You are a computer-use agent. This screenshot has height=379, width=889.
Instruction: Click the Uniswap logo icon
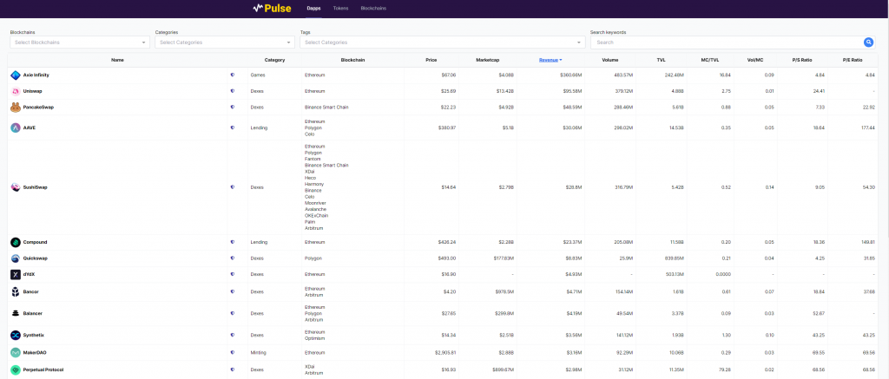pyautogui.click(x=16, y=91)
